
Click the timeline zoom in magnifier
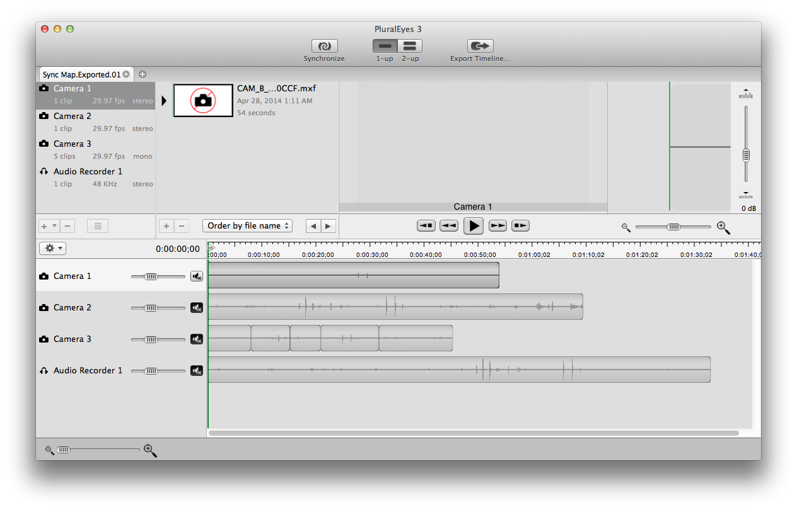point(150,450)
